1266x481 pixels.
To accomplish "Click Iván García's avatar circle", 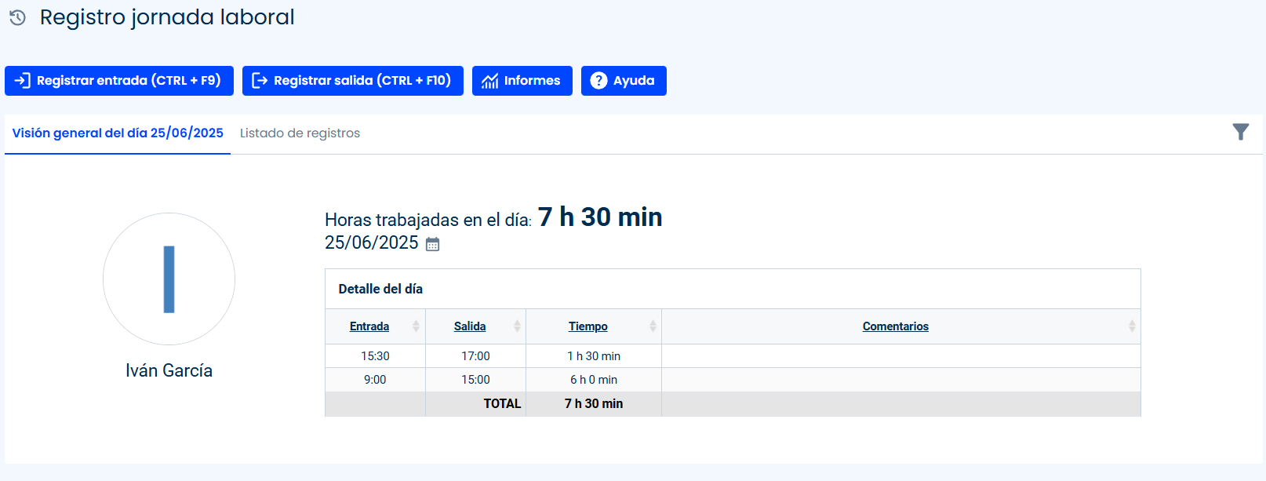I will (169, 279).
